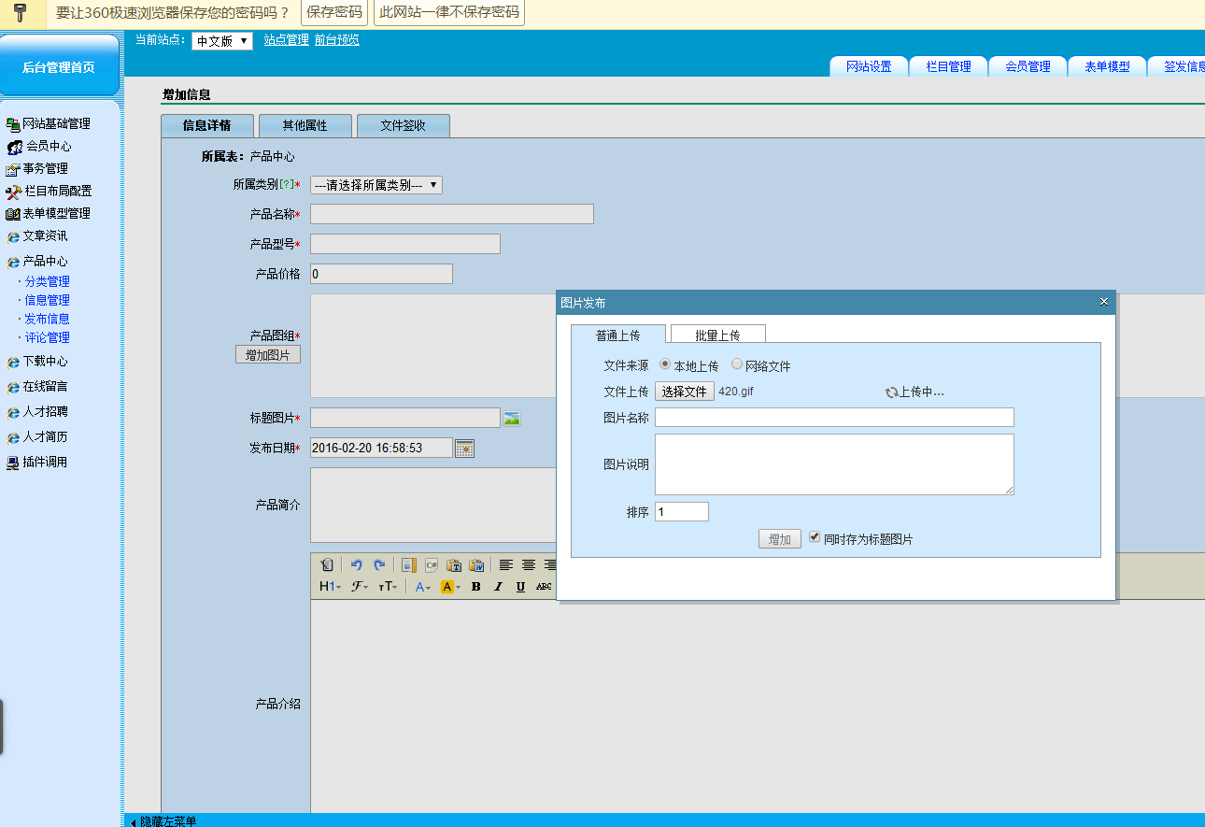Image resolution: width=1205 pixels, height=827 pixels.
Task: Open the 信息管理 link in sidebar
Action: tap(47, 300)
